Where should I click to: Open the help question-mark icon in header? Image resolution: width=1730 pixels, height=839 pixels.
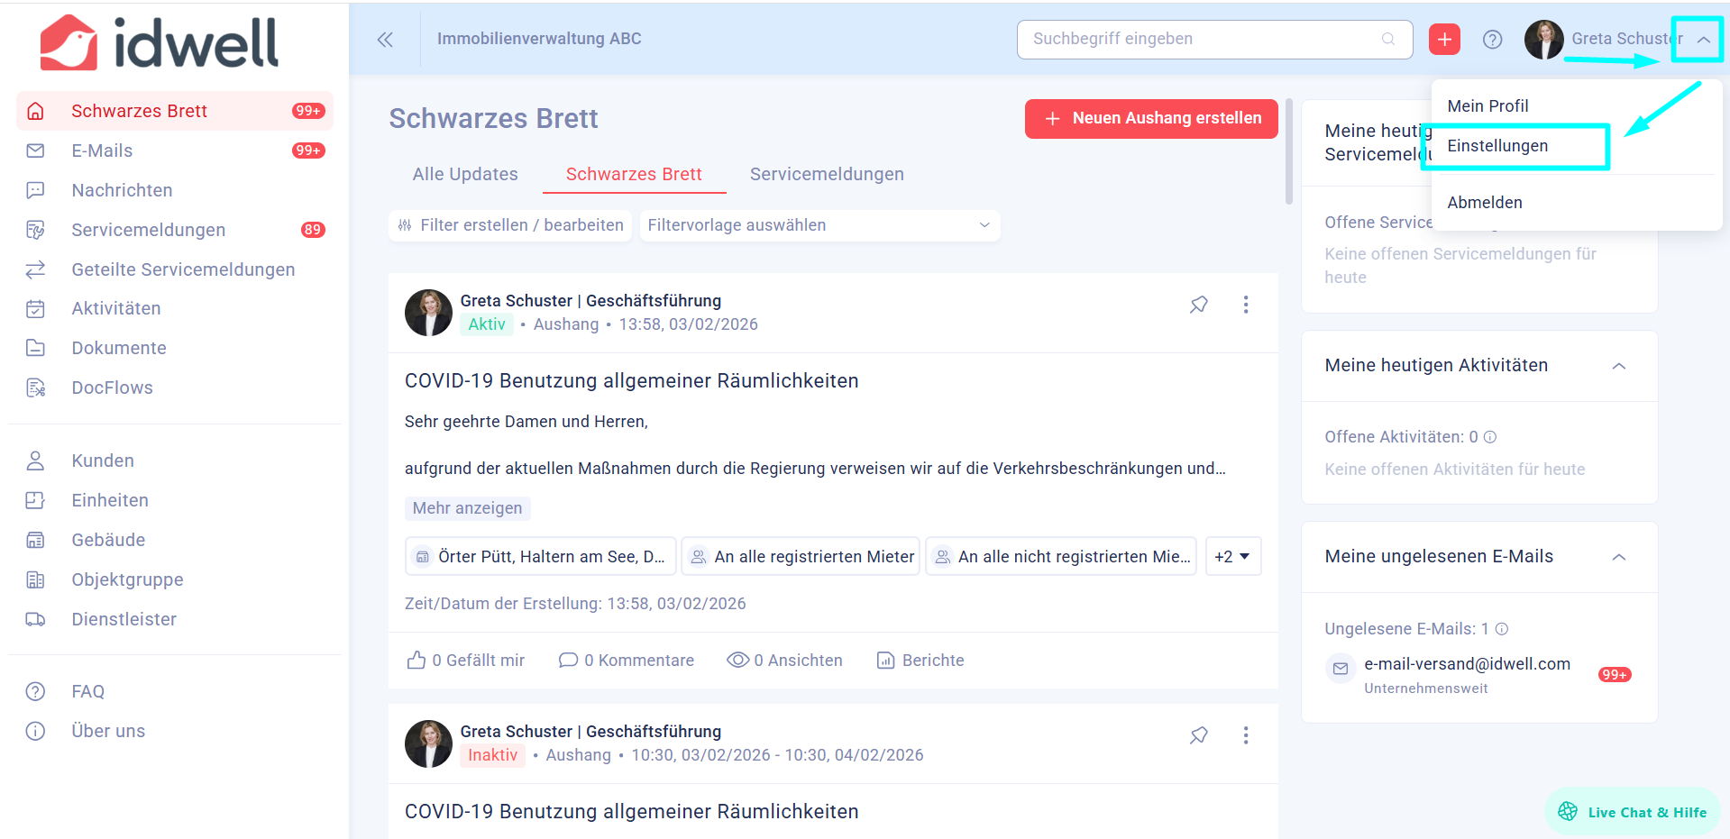(x=1493, y=39)
